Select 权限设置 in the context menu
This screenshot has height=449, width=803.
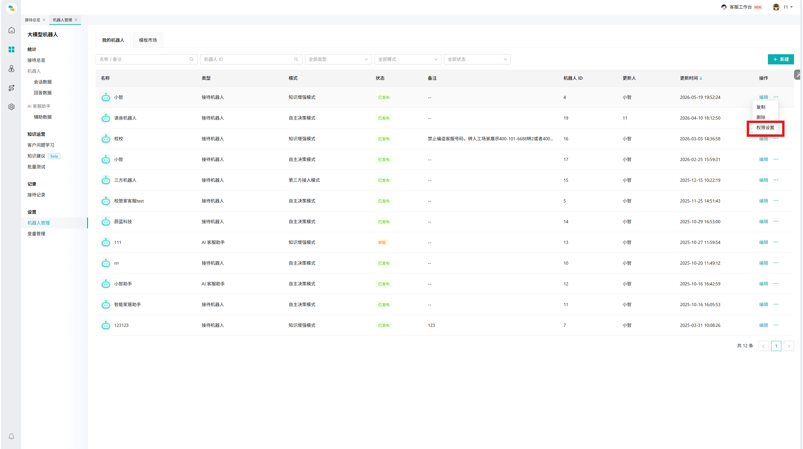(765, 128)
